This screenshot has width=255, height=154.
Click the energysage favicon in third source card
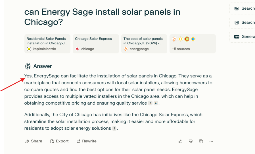click(x=126, y=49)
